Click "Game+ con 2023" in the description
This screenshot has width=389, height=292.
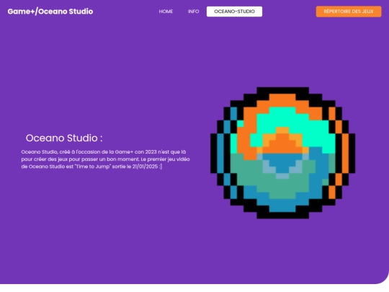136,152
